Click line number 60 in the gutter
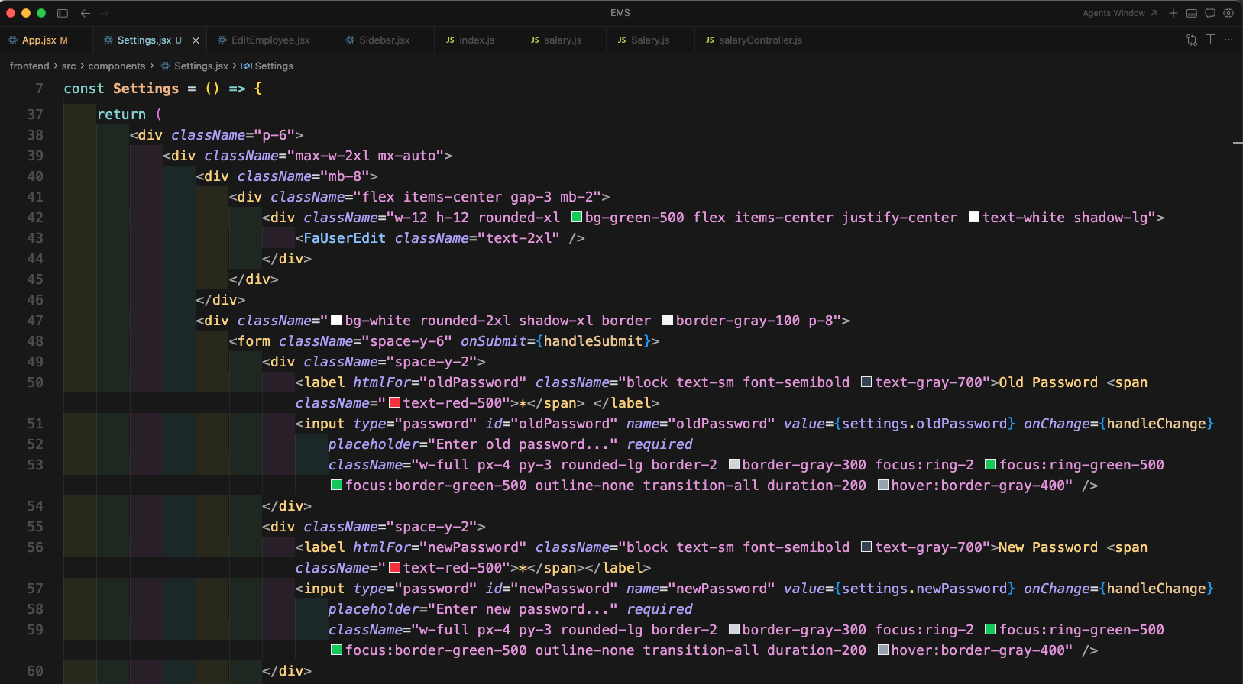The image size is (1243, 684). point(35,671)
